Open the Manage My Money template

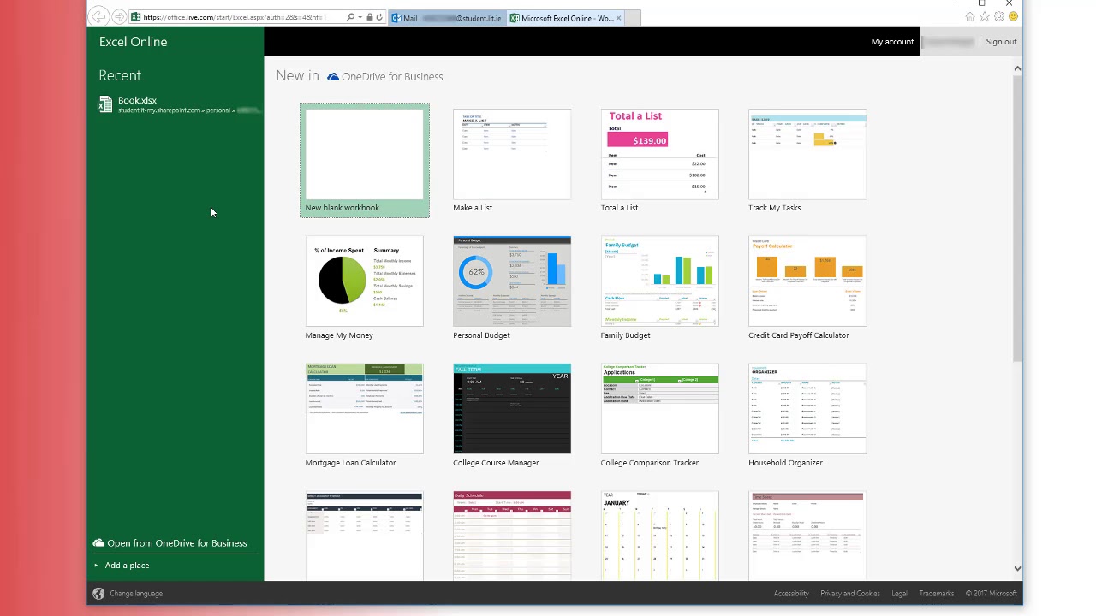(x=365, y=287)
